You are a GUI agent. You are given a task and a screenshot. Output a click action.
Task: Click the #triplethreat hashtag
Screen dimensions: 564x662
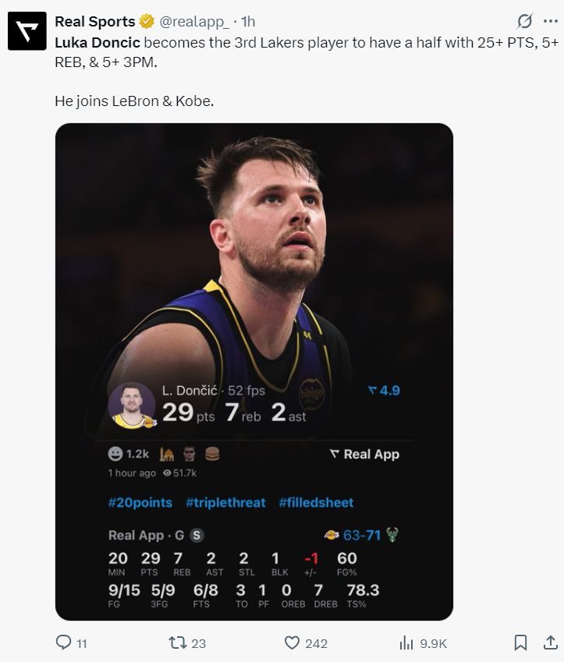coord(225,503)
